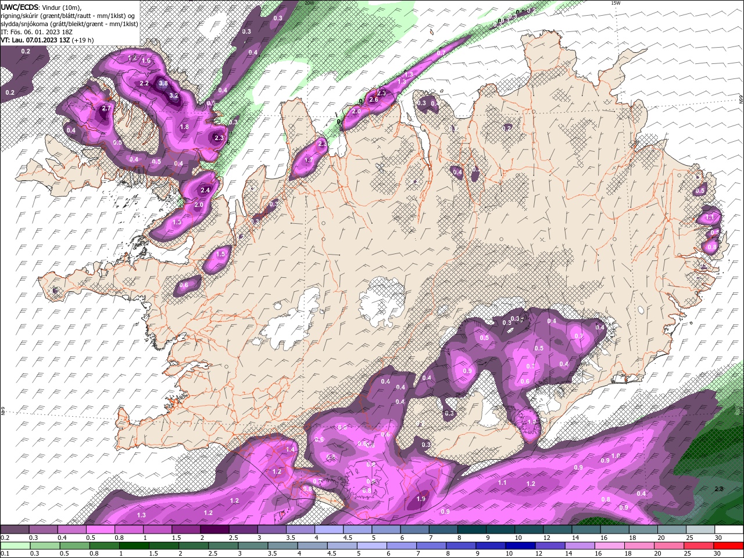744x558 pixels.
Task: Click the pink lower swatch labeled 16
Action: (609, 546)
